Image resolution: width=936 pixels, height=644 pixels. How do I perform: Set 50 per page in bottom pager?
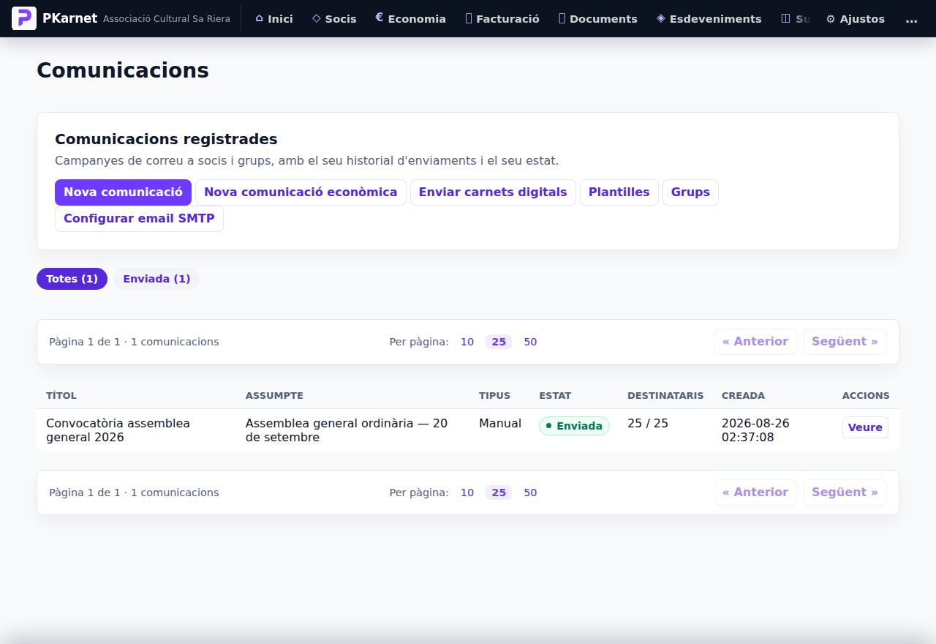(530, 493)
